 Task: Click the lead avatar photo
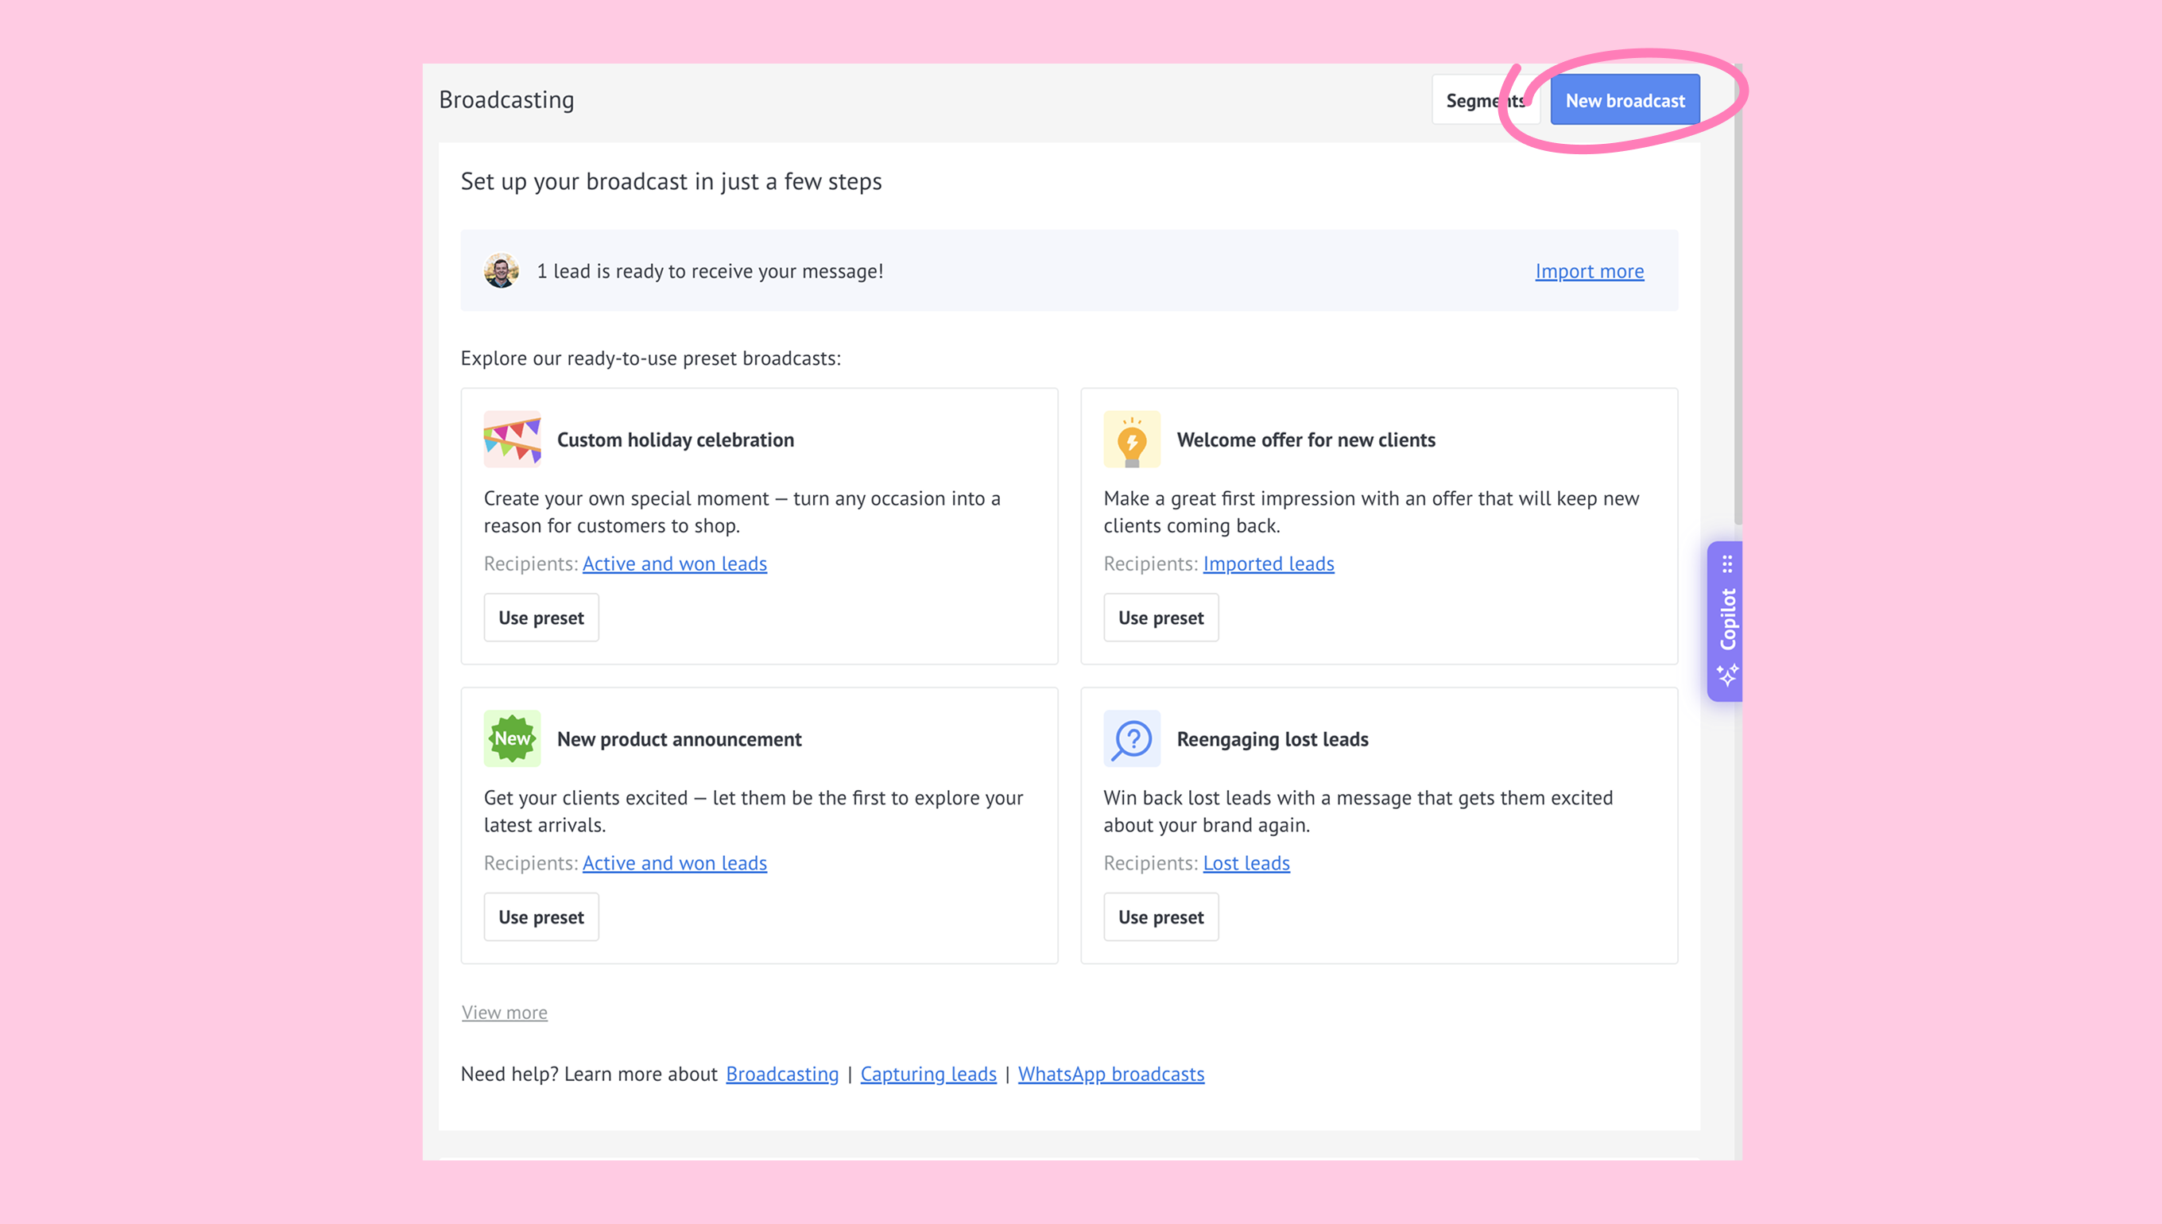[501, 271]
